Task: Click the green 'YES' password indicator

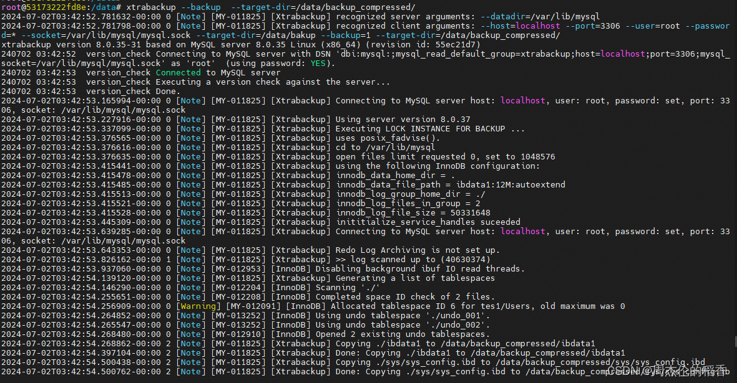Action: [318, 64]
